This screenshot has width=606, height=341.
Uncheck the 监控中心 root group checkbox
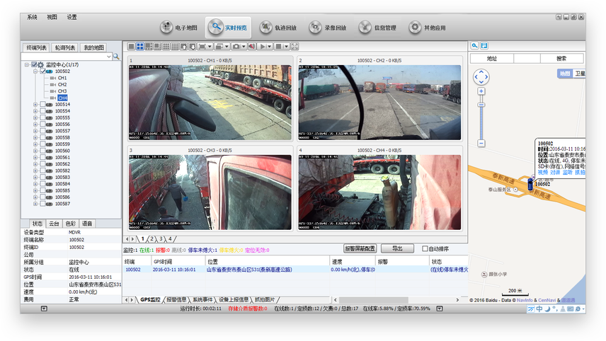tap(34, 65)
